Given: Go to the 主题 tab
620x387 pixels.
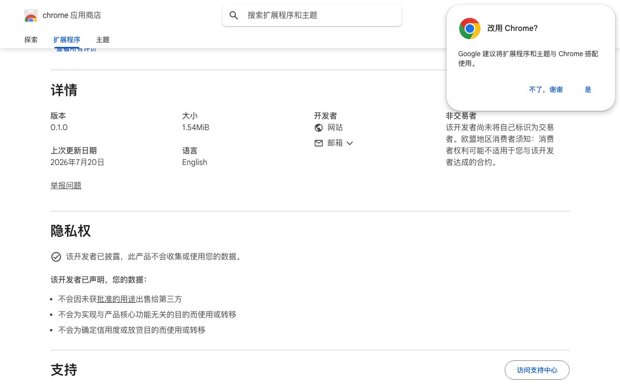Looking at the screenshot, I should pyautogui.click(x=103, y=40).
